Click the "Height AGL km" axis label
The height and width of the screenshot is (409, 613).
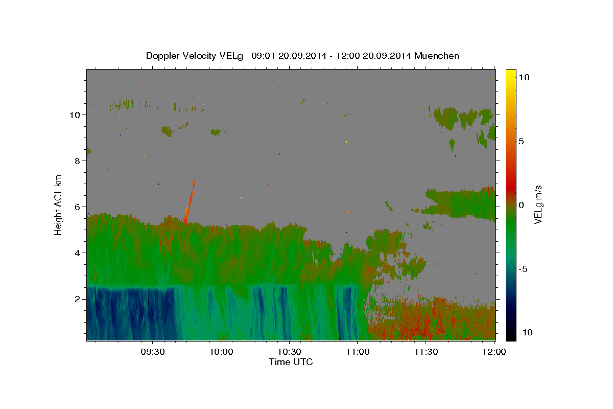click(x=59, y=204)
